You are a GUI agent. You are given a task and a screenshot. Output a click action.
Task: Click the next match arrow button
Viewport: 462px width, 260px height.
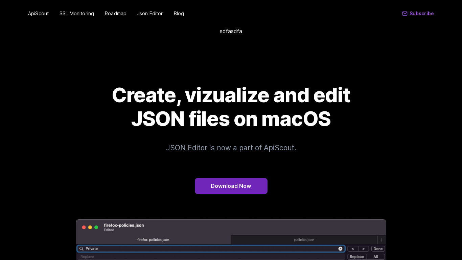click(x=364, y=249)
